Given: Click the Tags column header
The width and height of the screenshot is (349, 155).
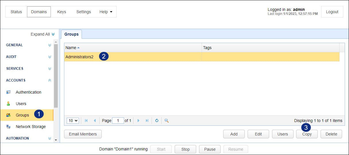Looking at the screenshot, I should point(270,48).
